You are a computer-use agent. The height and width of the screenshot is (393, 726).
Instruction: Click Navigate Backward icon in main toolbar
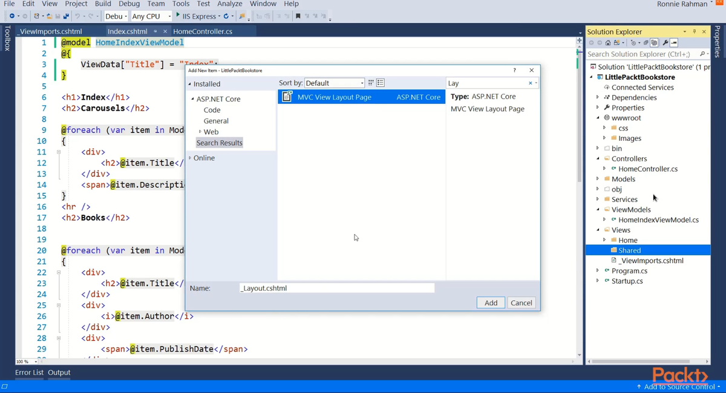[x=12, y=16]
